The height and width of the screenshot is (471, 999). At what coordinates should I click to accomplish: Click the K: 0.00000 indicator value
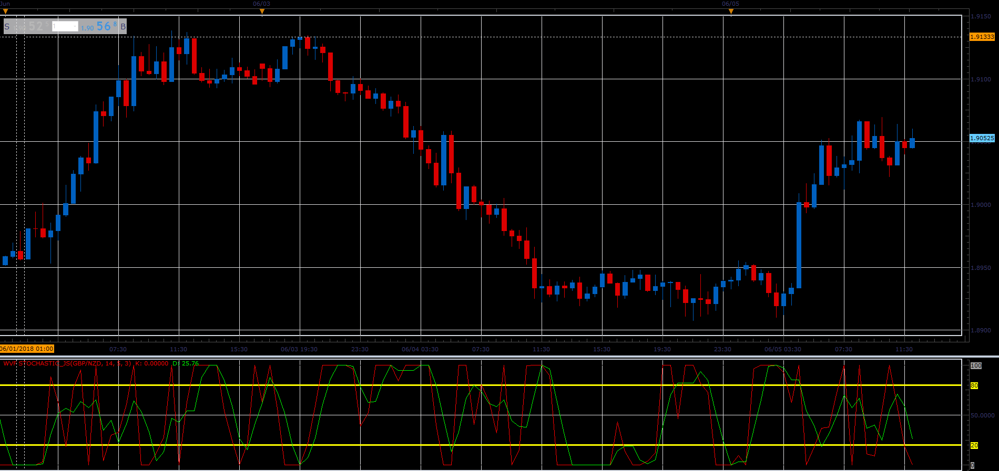tap(152, 363)
